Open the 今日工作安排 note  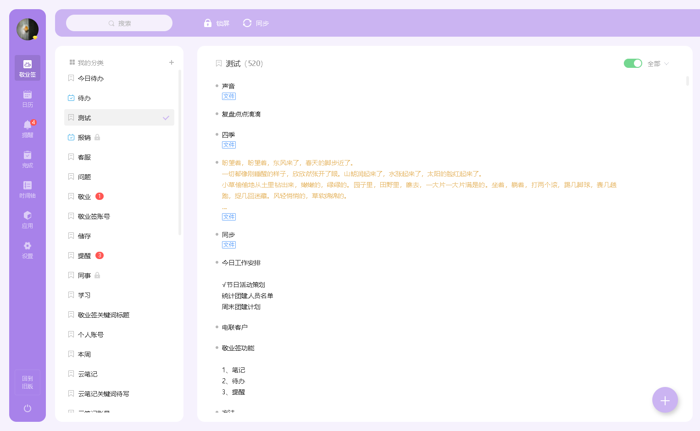(241, 262)
